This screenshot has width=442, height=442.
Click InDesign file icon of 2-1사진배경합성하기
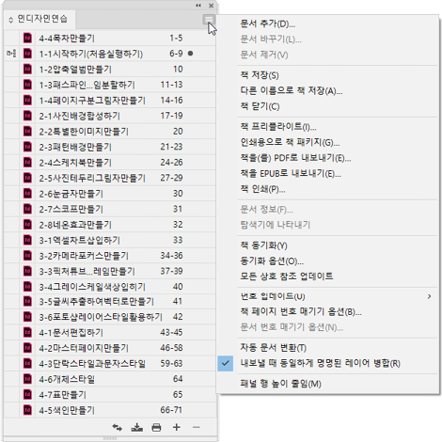[x=27, y=116]
